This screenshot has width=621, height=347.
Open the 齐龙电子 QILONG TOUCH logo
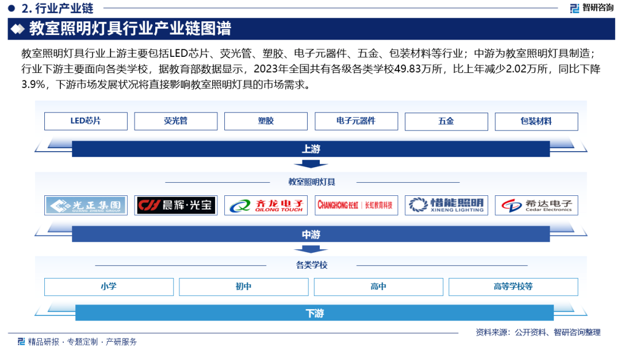pyautogui.click(x=266, y=205)
